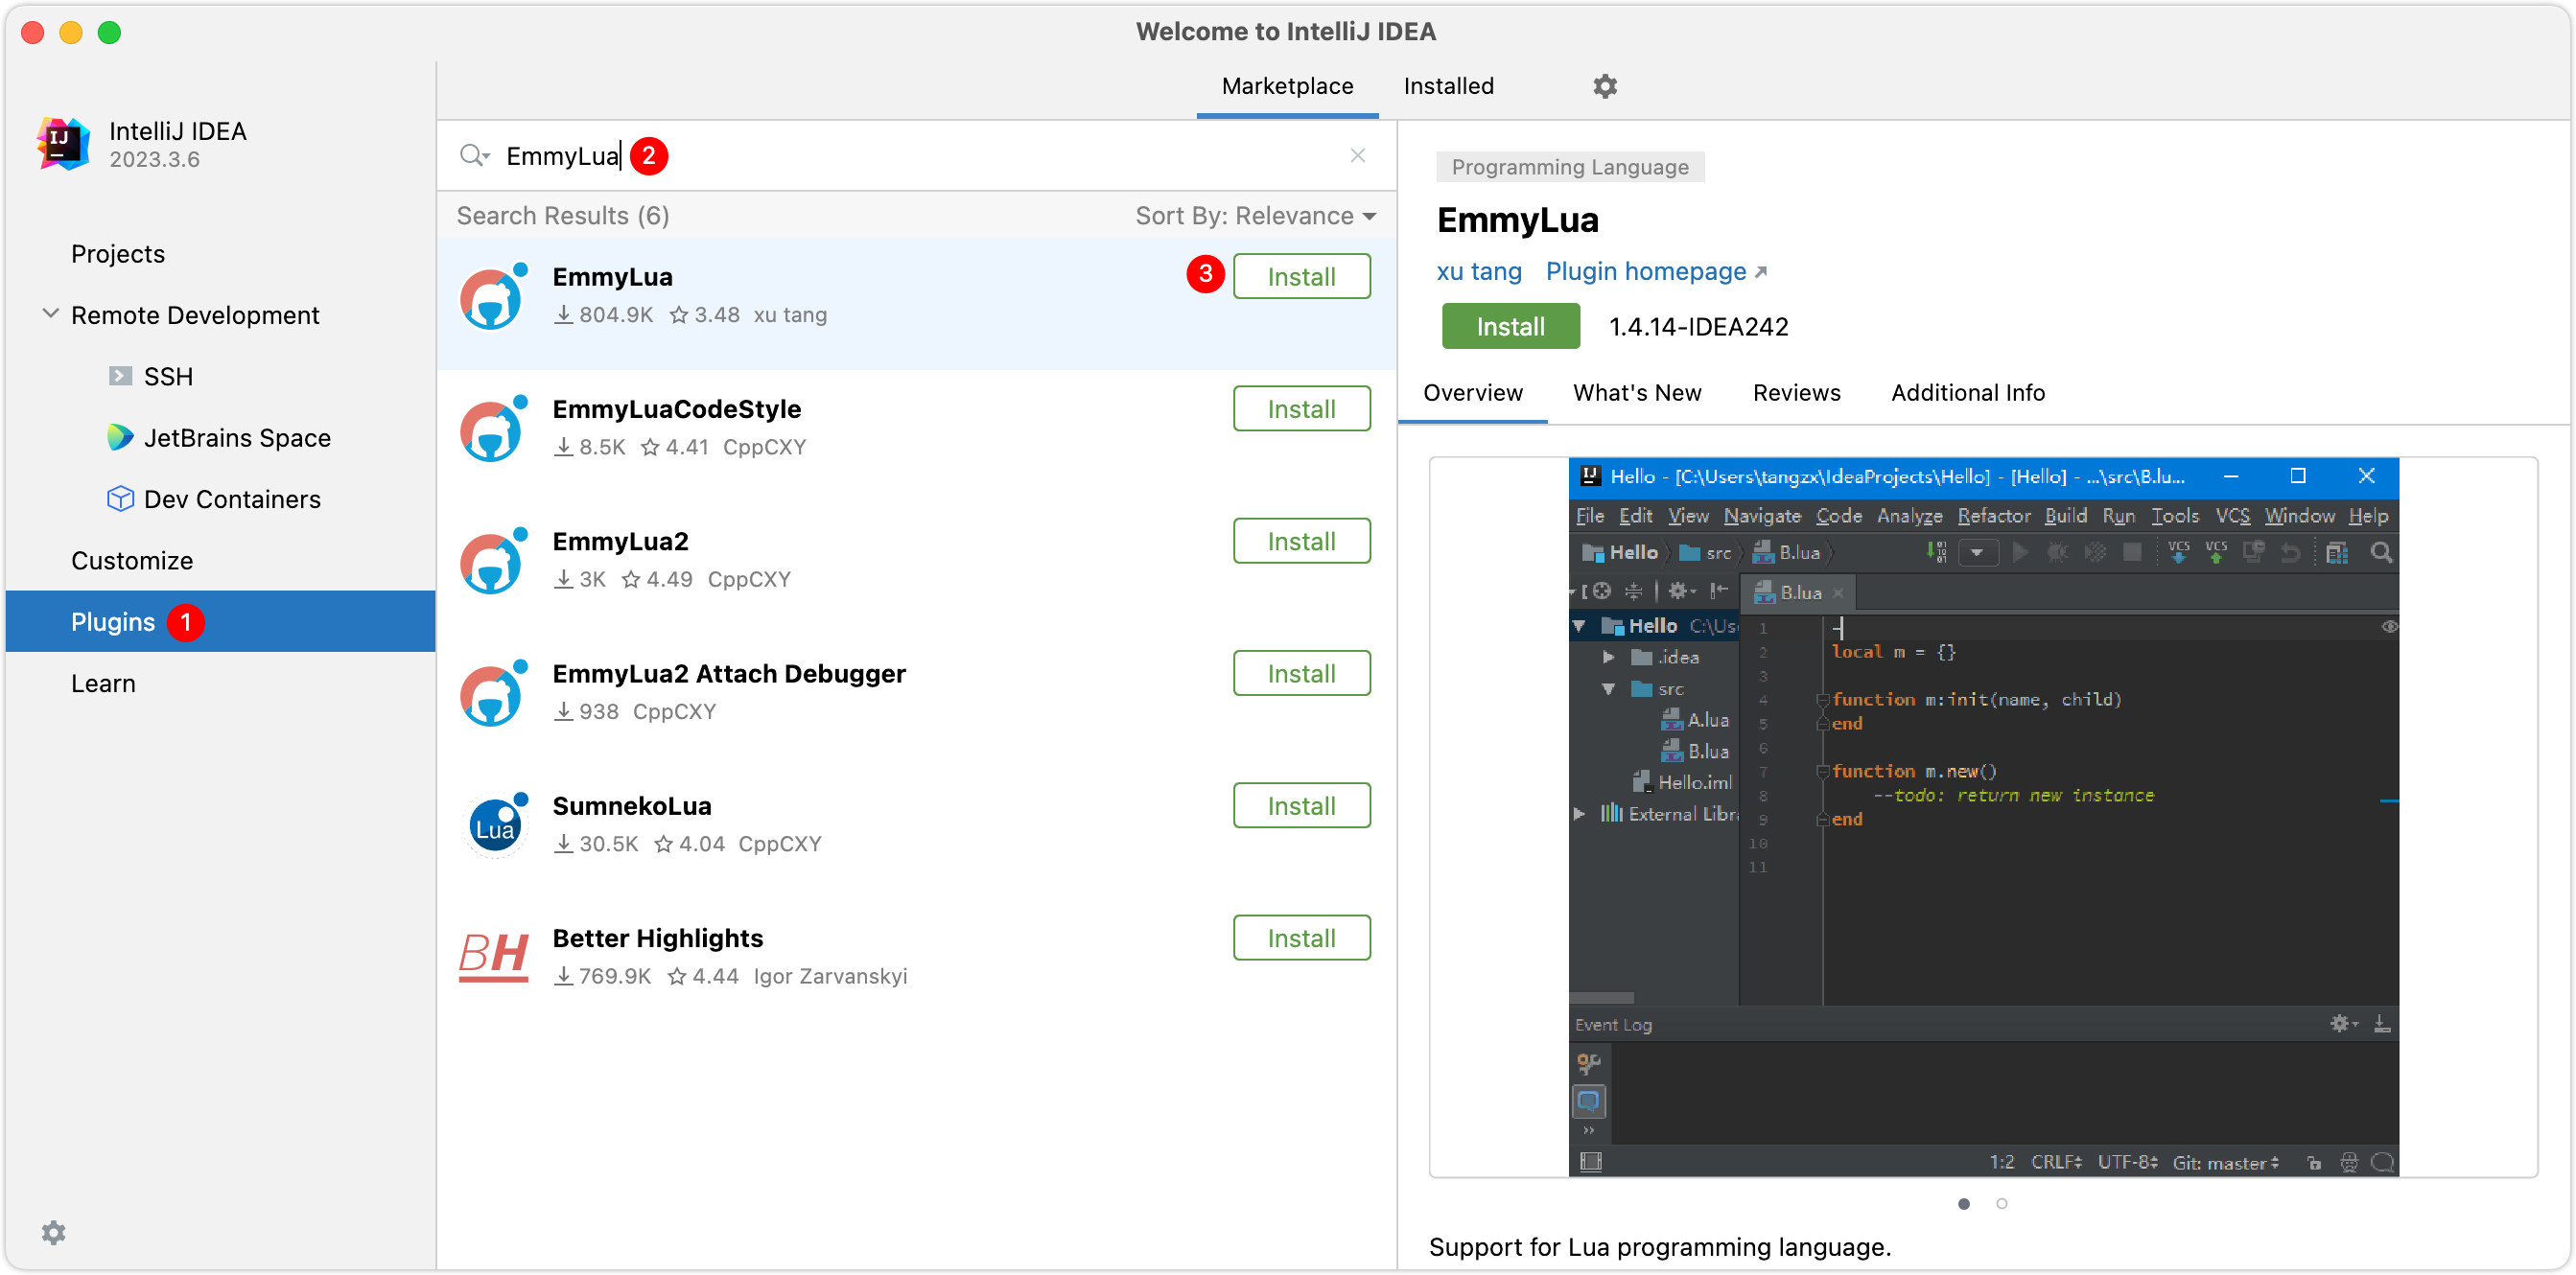
Task: Open the Reviews tab
Action: click(1796, 393)
